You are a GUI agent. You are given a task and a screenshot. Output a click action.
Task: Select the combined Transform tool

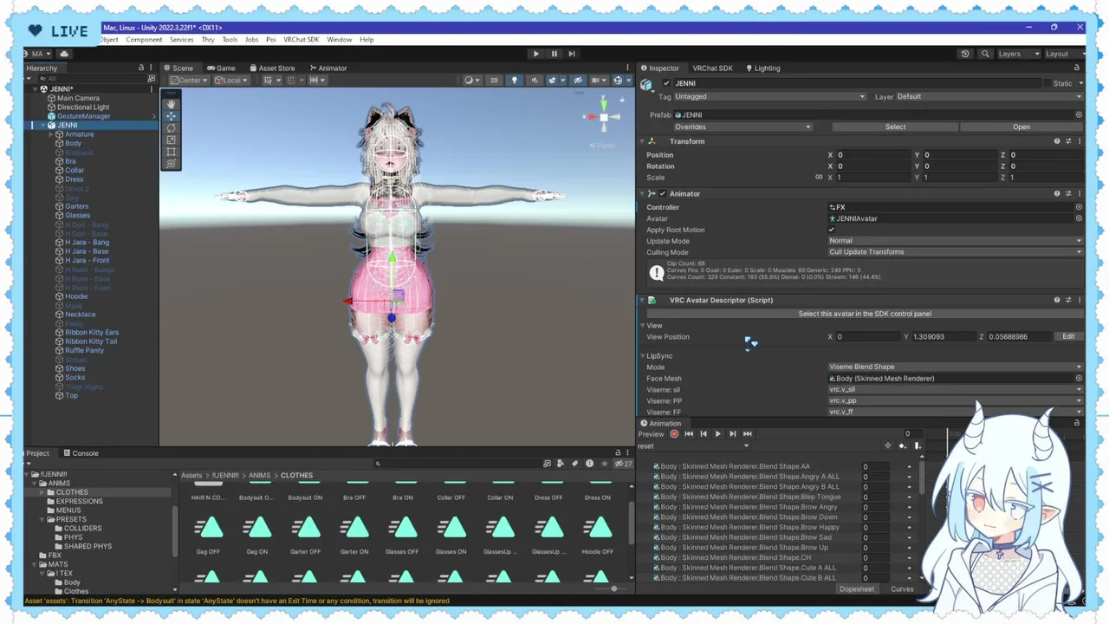[x=171, y=163]
